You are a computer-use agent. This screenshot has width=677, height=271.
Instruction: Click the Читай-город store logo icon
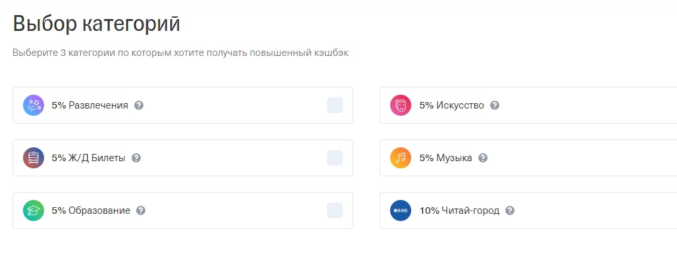pos(401,210)
